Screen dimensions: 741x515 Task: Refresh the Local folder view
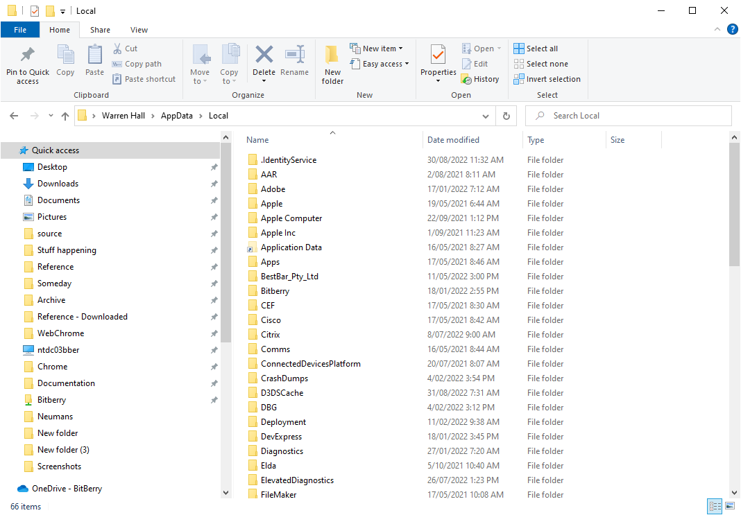coord(506,116)
